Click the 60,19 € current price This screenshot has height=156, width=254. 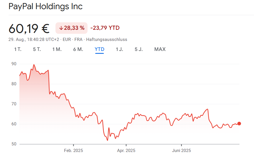pyautogui.click(x=29, y=28)
